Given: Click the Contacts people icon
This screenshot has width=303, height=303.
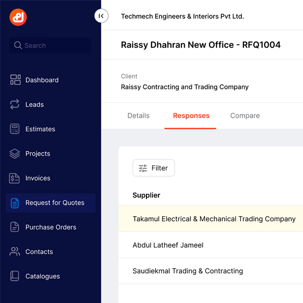Looking at the screenshot, I should [x=15, y=251].
